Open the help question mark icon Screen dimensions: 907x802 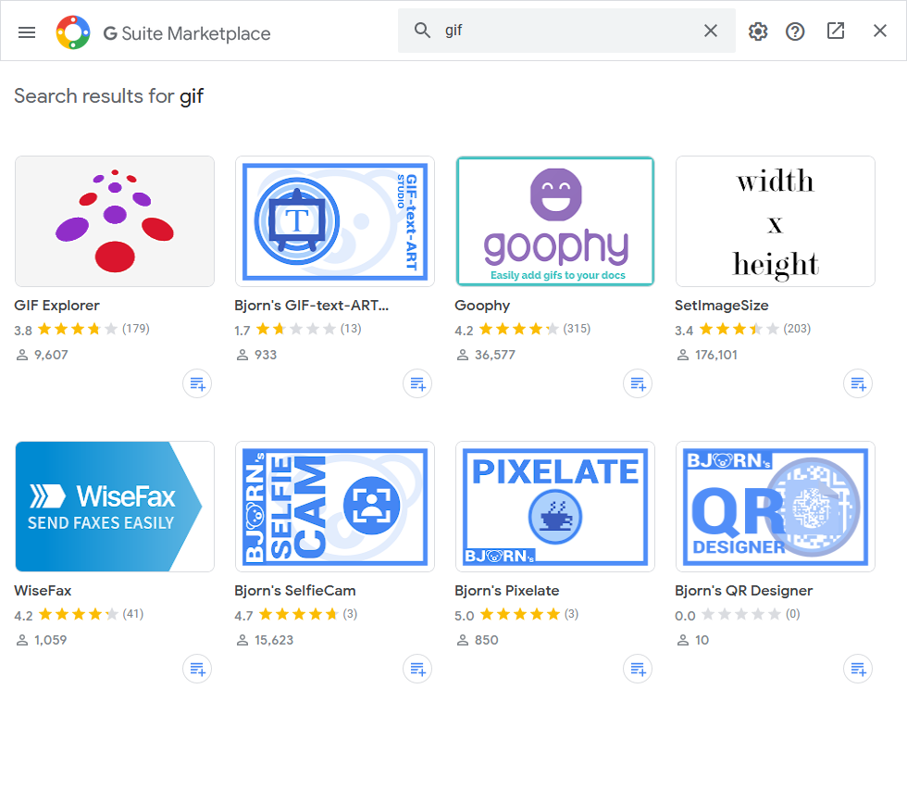[795, 31]
